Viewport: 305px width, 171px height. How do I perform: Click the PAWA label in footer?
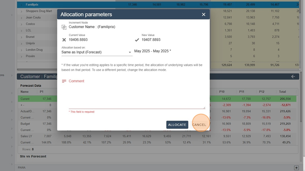tap(22, 168)
